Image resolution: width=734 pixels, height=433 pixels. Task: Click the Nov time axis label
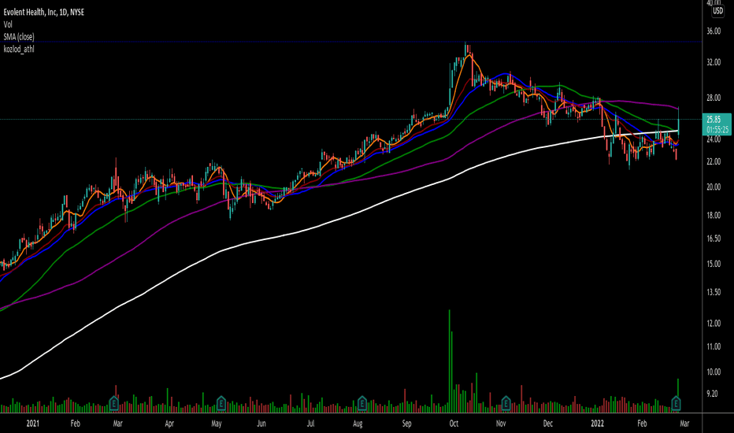501,424
